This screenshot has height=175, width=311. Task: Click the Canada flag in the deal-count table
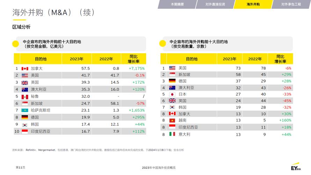point(172,114)
